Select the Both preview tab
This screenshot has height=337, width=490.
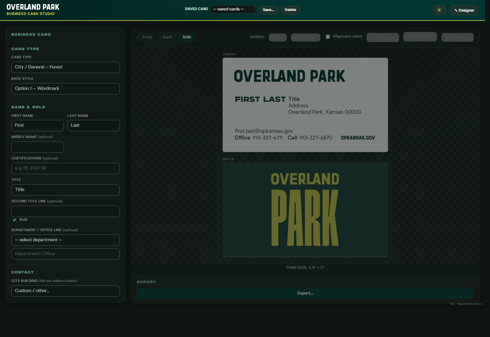187,37
